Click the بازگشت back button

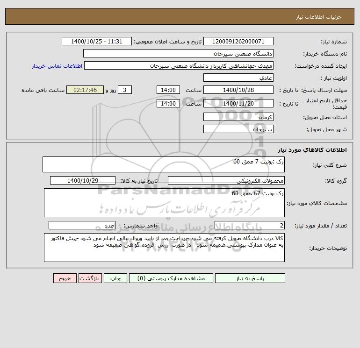click(x=90, y=278)
